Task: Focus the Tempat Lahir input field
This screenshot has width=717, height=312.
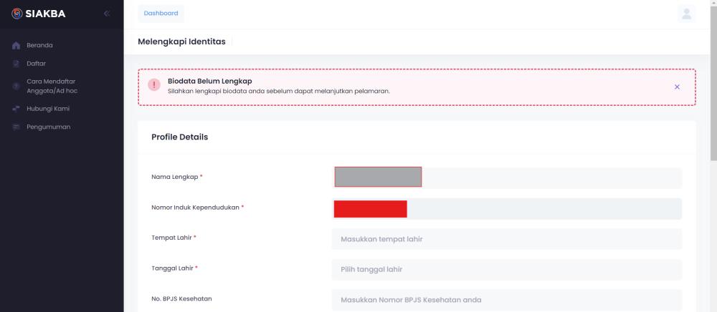Action: (x=507, y=239)
